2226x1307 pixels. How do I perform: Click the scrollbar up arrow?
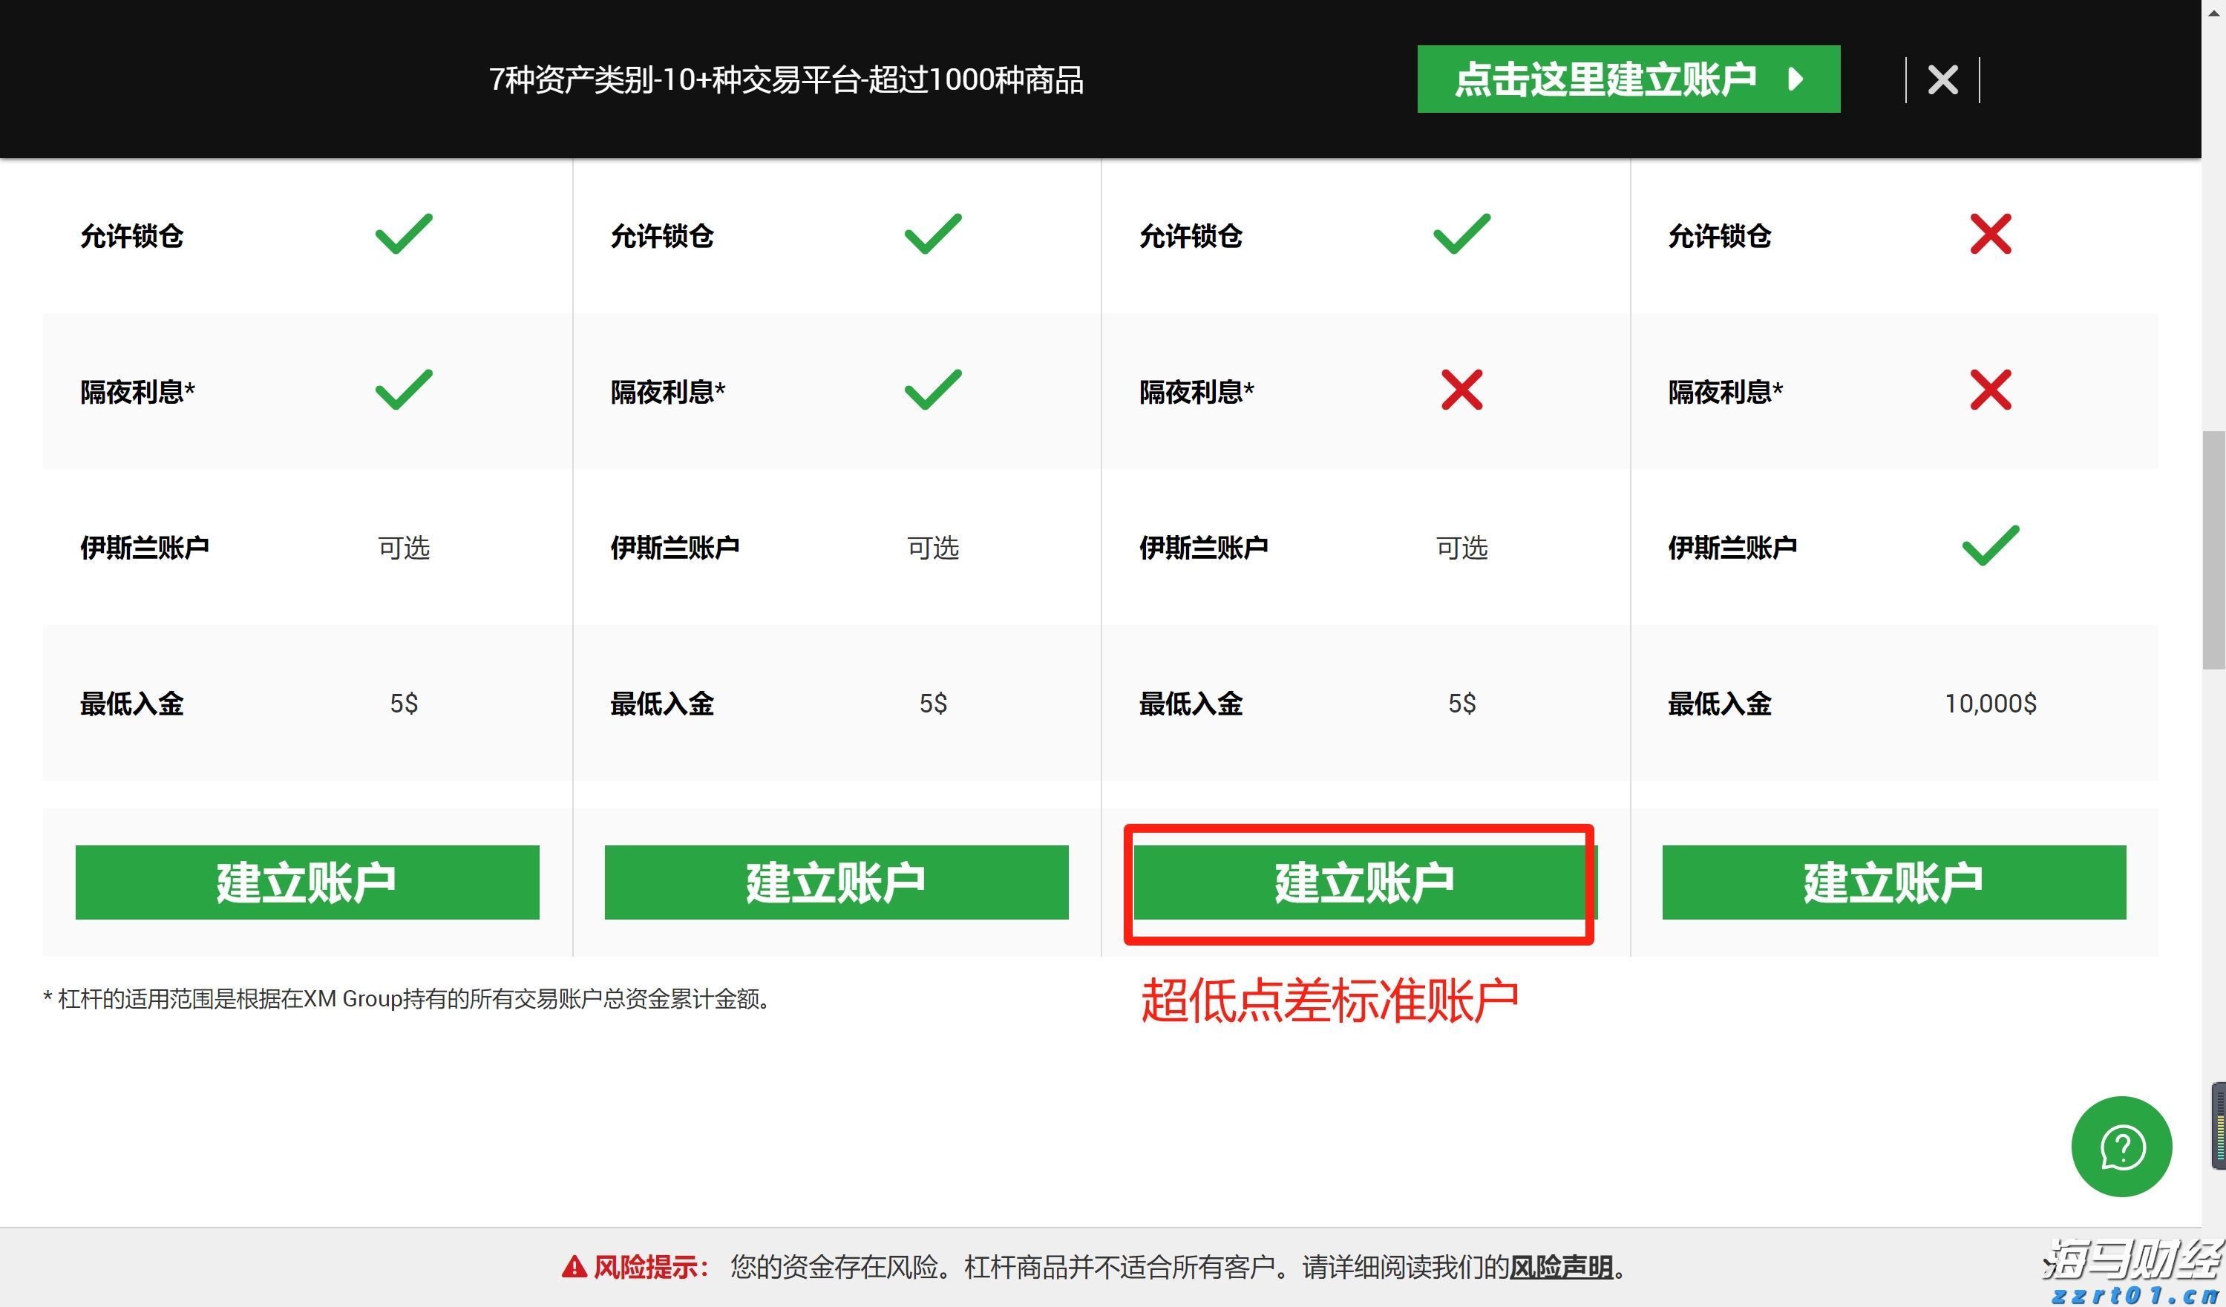click(x=2215, y=13)
